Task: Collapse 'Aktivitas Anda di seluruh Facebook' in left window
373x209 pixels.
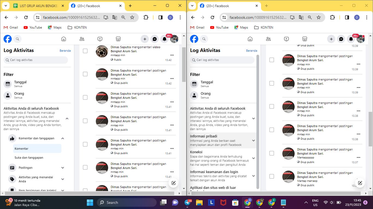Action: 67,118
